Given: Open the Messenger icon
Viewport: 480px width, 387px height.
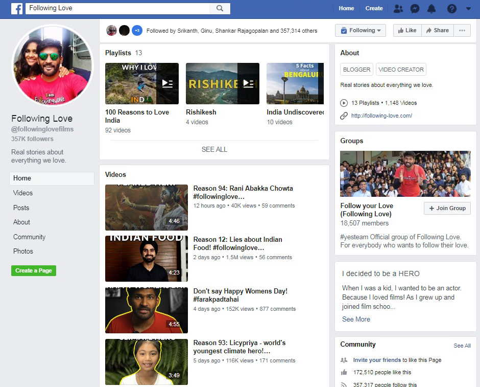Looking at the screenshot, I should click(415, 9).
